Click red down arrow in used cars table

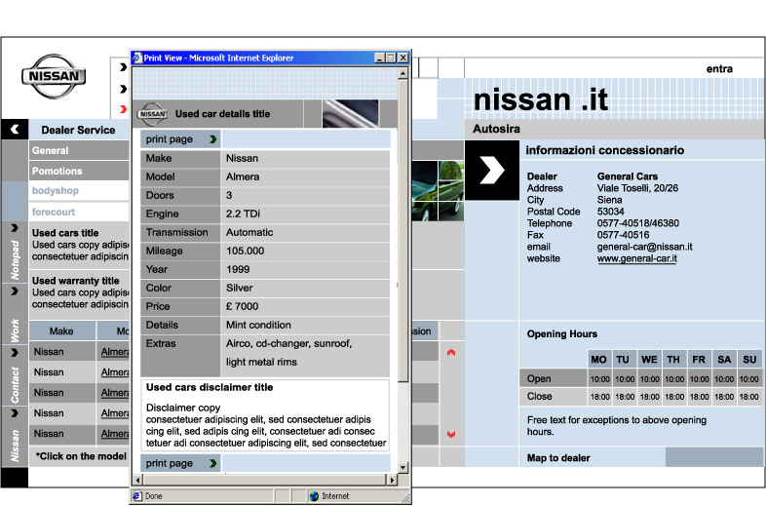[x=451, y=434]
